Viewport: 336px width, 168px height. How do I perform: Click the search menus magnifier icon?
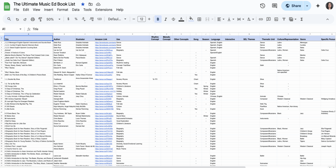pos(9,19)
